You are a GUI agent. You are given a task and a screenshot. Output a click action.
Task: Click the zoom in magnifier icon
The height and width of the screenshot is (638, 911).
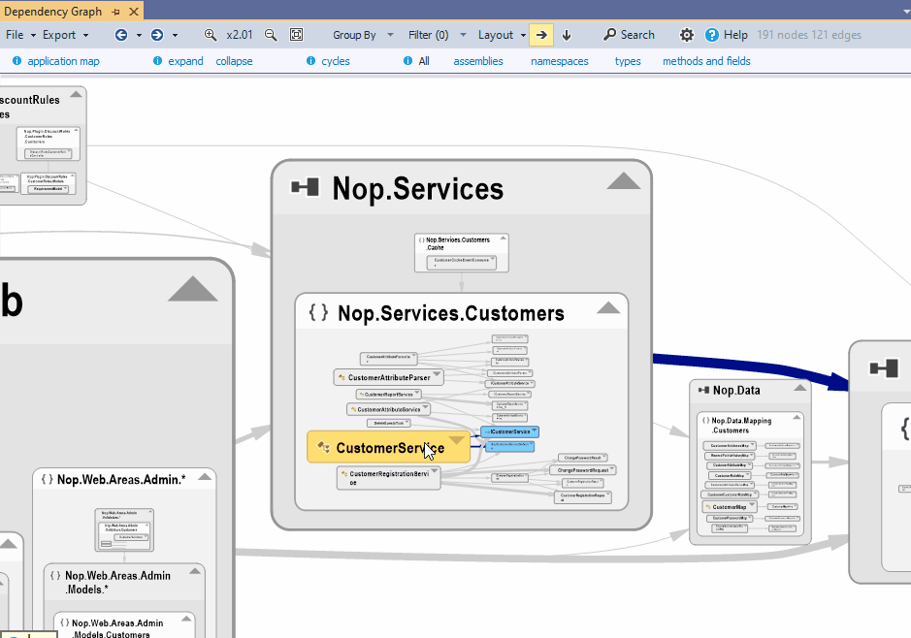pos(211,35)
